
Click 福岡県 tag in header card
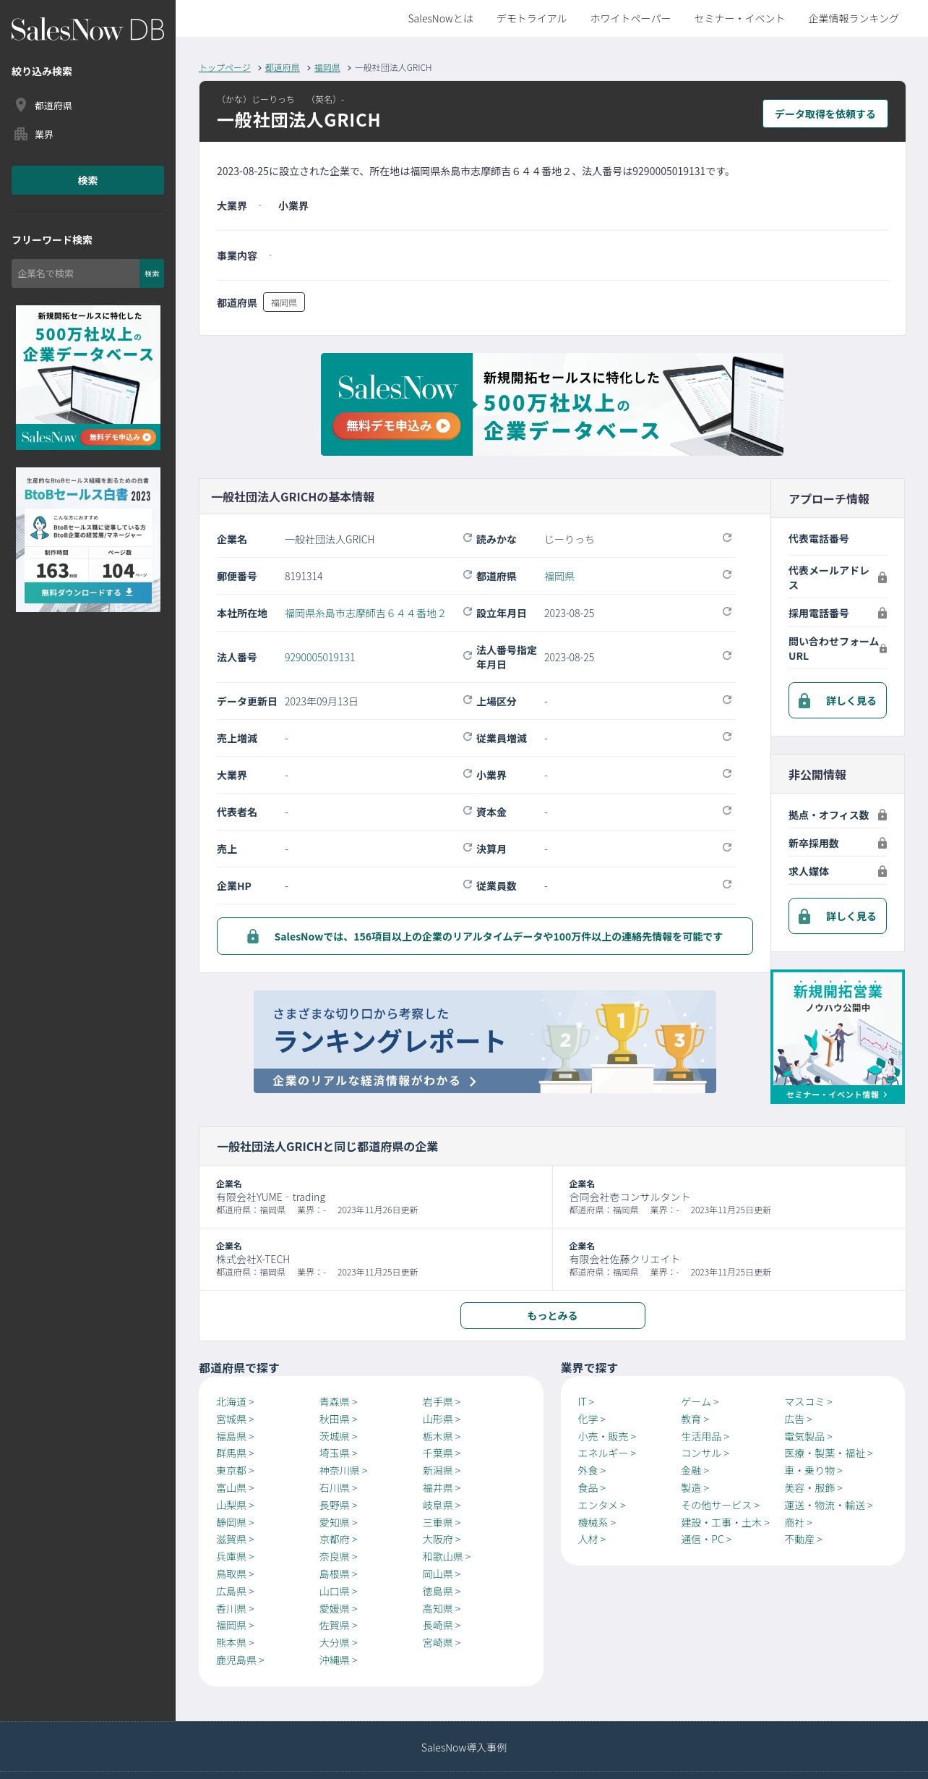(284, 302)
